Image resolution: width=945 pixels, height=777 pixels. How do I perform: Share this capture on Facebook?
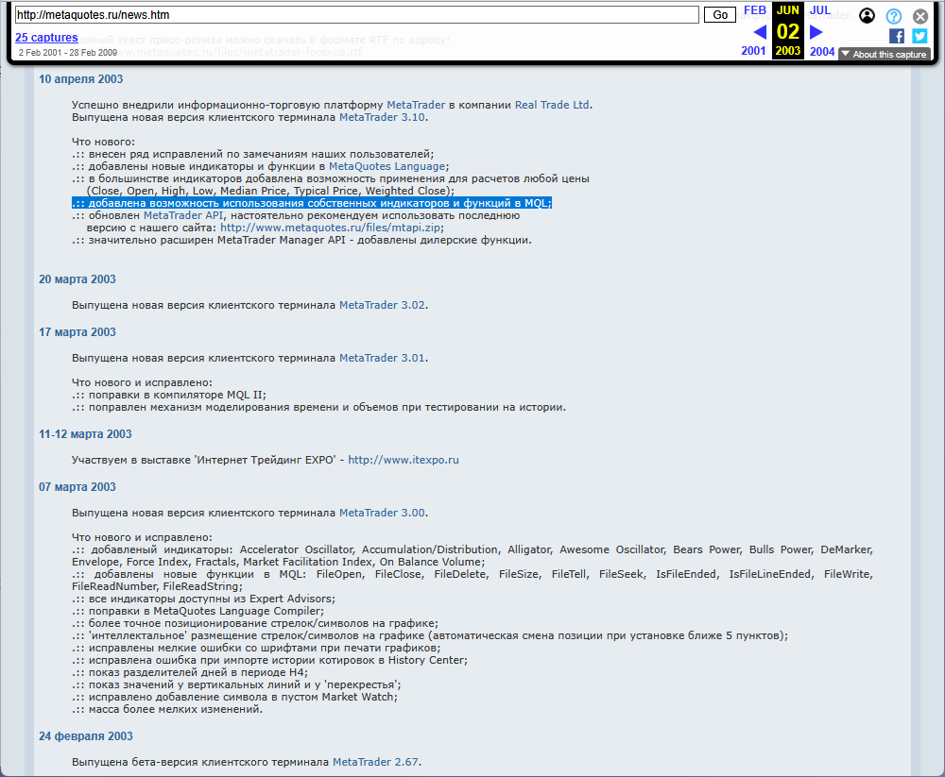(897, 36)
